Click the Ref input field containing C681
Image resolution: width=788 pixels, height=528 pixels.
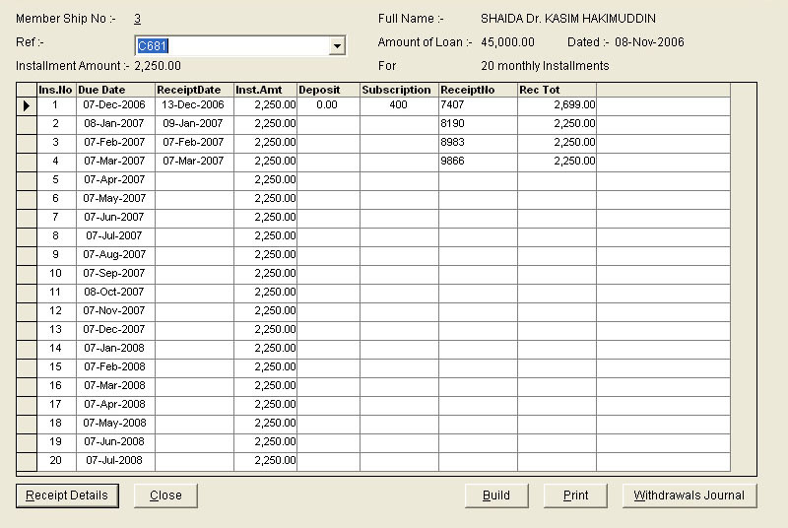[x=231, y=46]
